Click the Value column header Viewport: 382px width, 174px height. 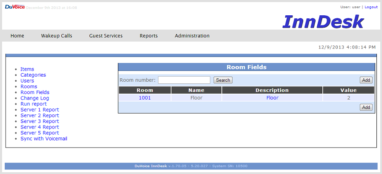348,90
